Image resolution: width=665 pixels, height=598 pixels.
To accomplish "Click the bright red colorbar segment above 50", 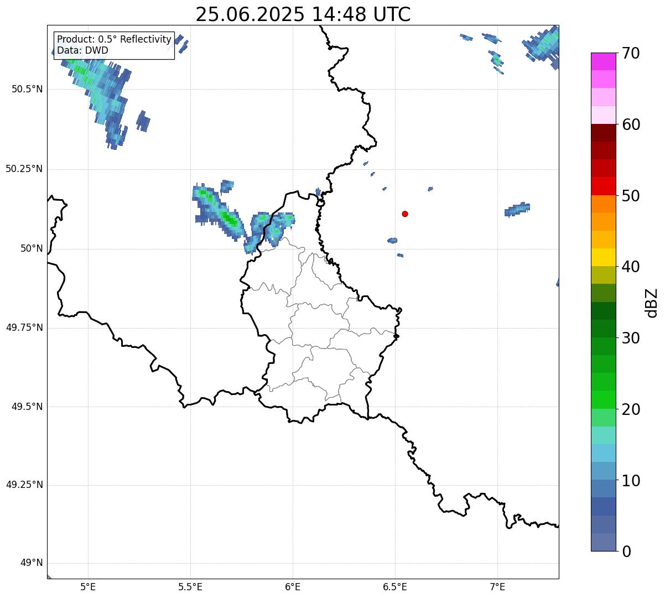I will 604,186.
